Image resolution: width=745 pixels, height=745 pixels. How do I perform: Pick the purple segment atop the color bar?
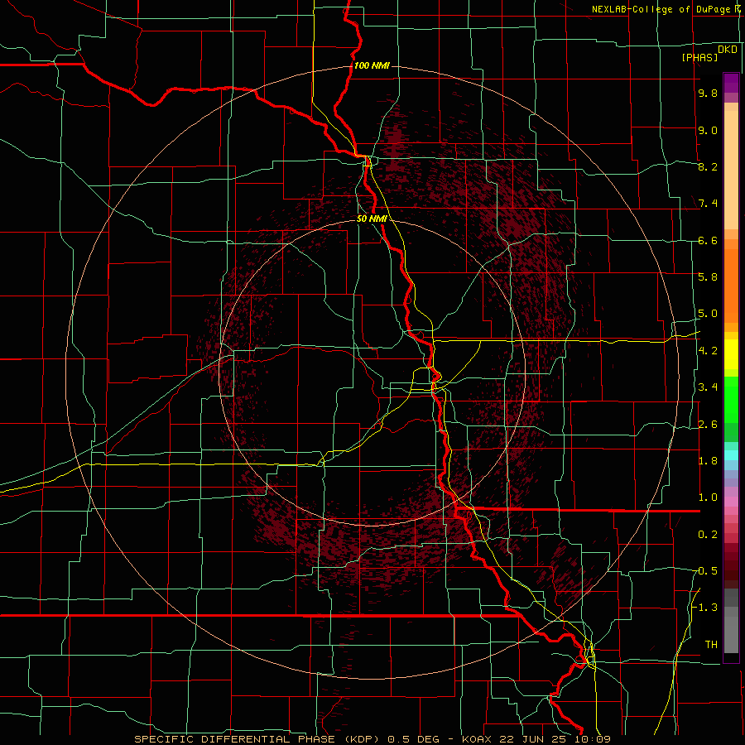[731, 83]
